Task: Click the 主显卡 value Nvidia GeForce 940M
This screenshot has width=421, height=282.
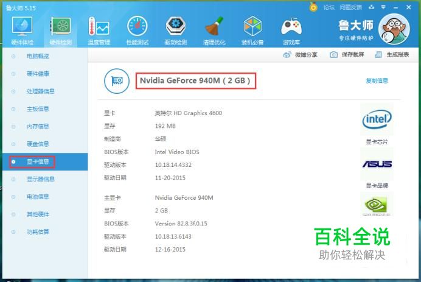Action: pyautogui.click(x=184, y=198)
